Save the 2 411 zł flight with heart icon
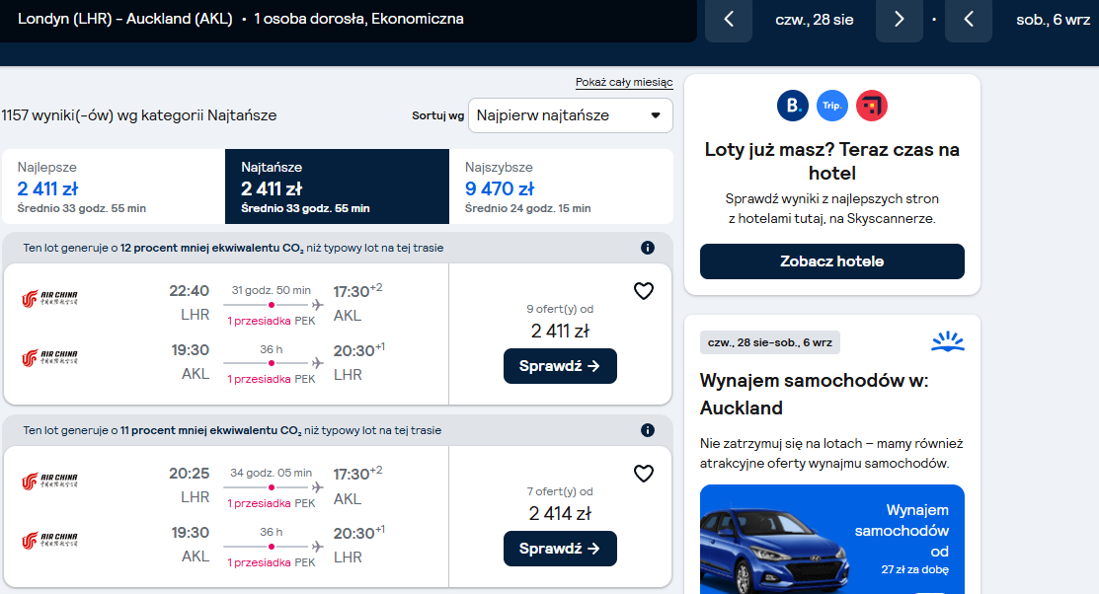The width and height of the screenshot is (1099, 594). point(644,291)
